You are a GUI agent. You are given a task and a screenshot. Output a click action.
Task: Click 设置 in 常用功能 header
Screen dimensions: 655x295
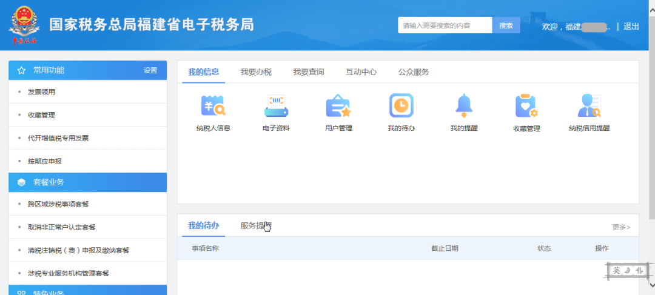point(150,70)
